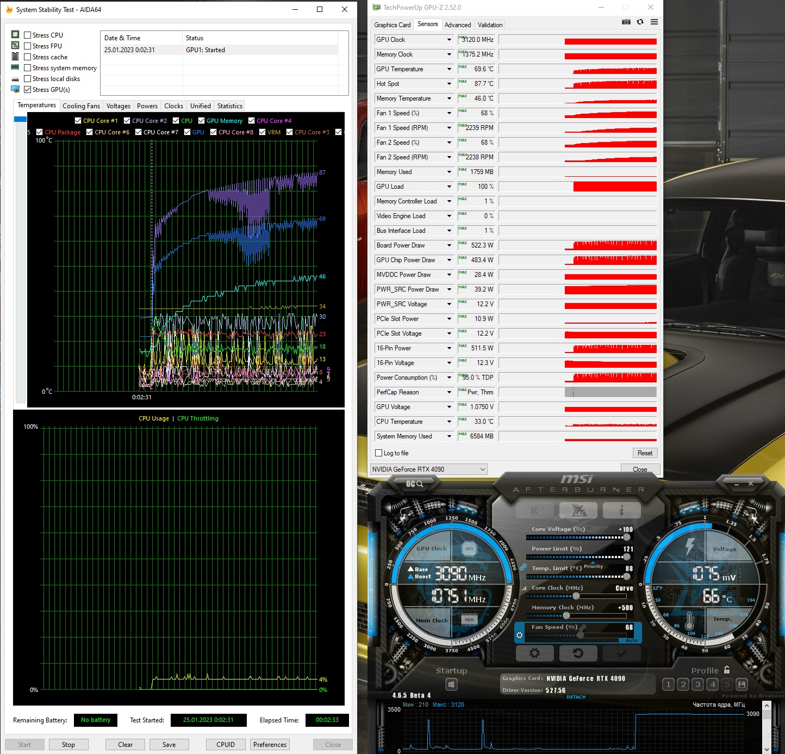This screenshot has height=754, width=785.
Task: Load Afterburner profile slot 1
Action: point(668,684)
